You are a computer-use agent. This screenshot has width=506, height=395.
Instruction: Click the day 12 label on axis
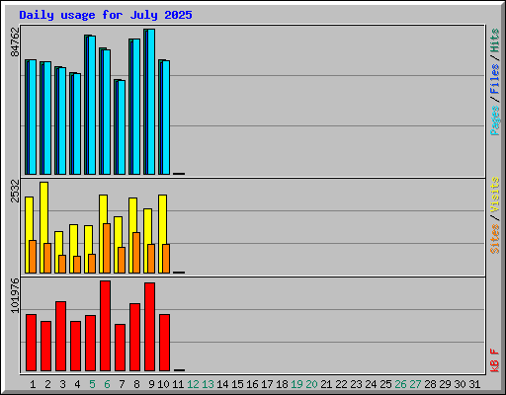[x=193, y=384]
